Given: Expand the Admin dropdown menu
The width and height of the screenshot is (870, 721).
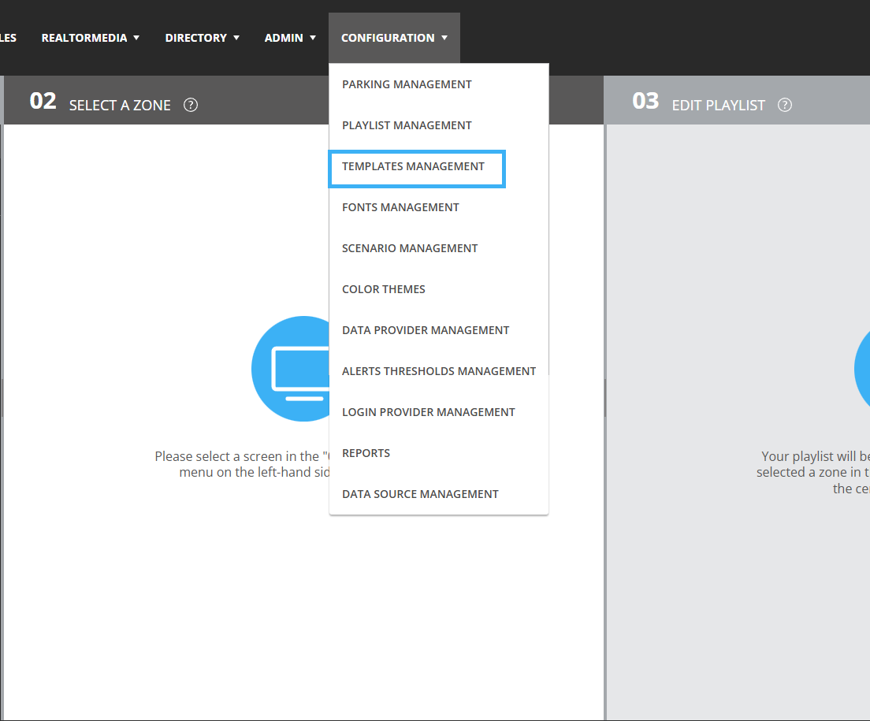Looking at the screenshot, I should (290, 38).
